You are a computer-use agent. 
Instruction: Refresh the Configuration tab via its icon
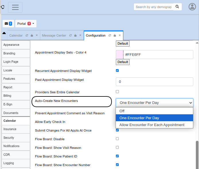pos(110,35)
